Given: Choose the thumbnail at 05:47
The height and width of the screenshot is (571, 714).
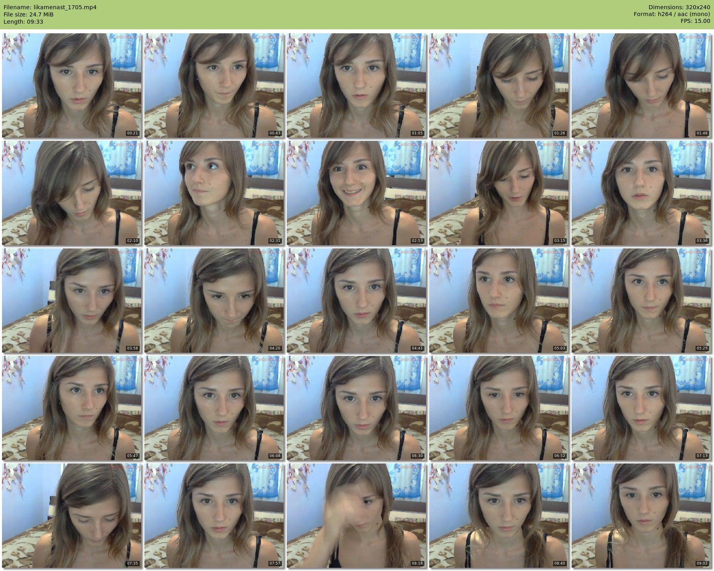Looking at the screenshot, I should 71,408.
